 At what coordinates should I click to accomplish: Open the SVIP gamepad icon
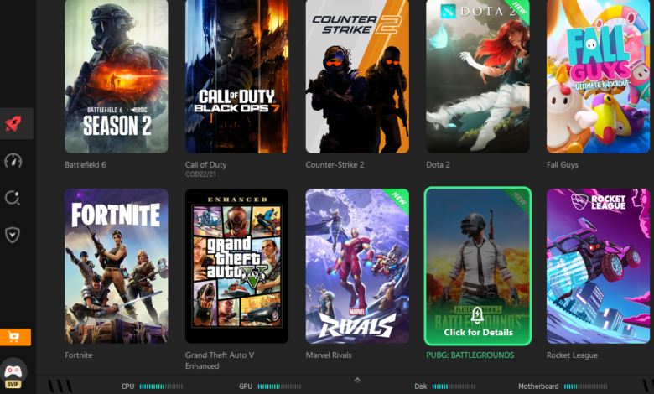coord(13,373)
